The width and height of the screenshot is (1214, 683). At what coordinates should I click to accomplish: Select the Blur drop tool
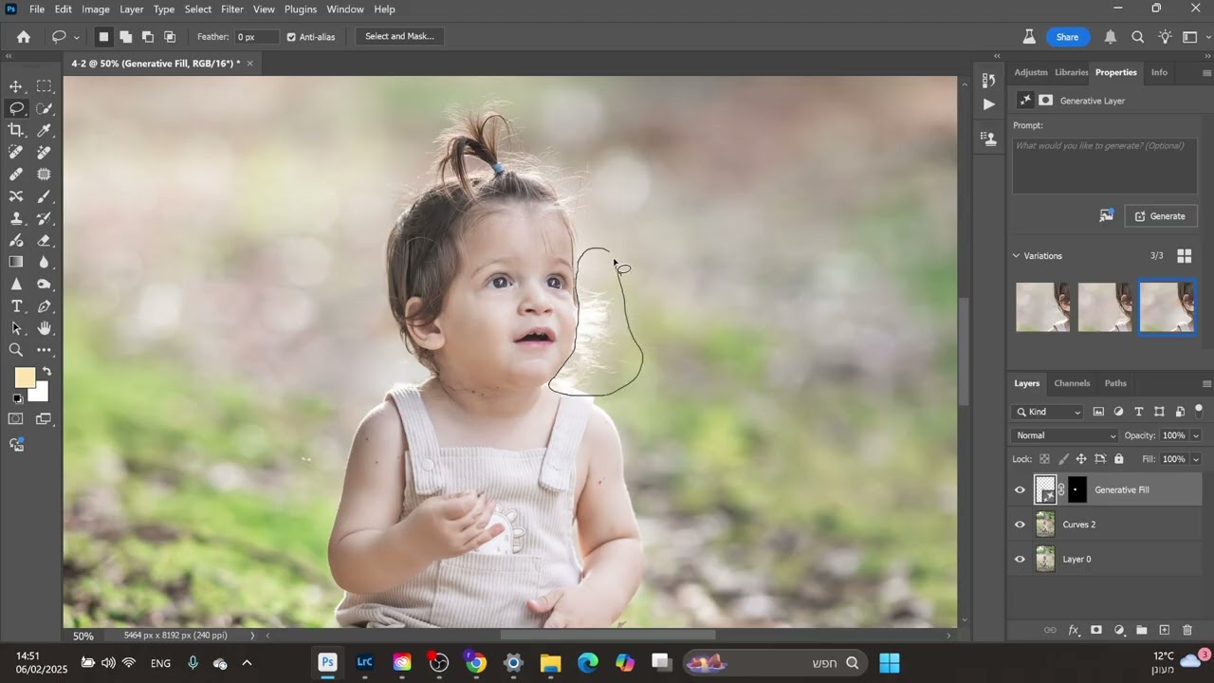44,262
